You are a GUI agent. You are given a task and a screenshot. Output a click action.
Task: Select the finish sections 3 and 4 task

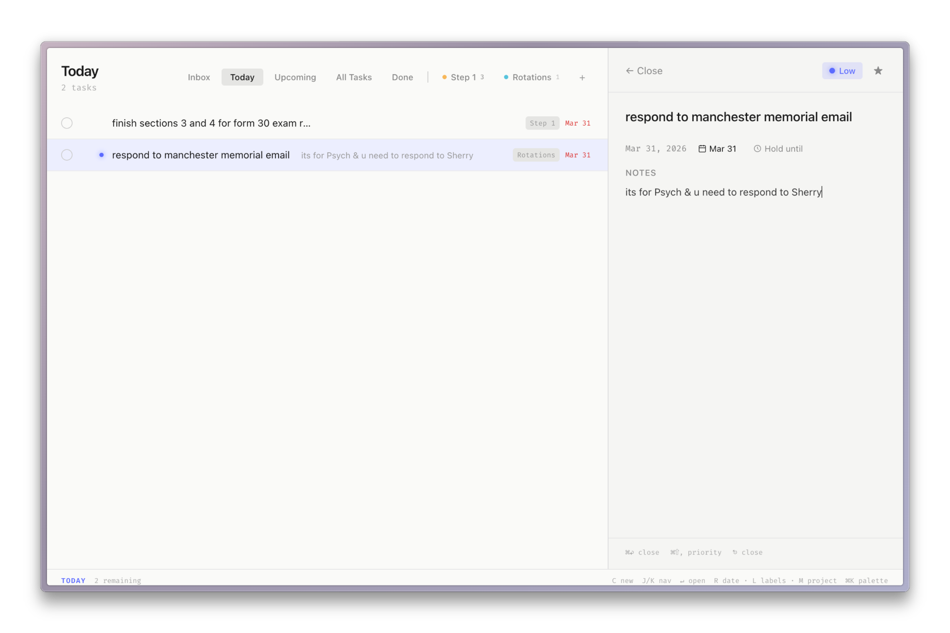click(x=211, y=123)
